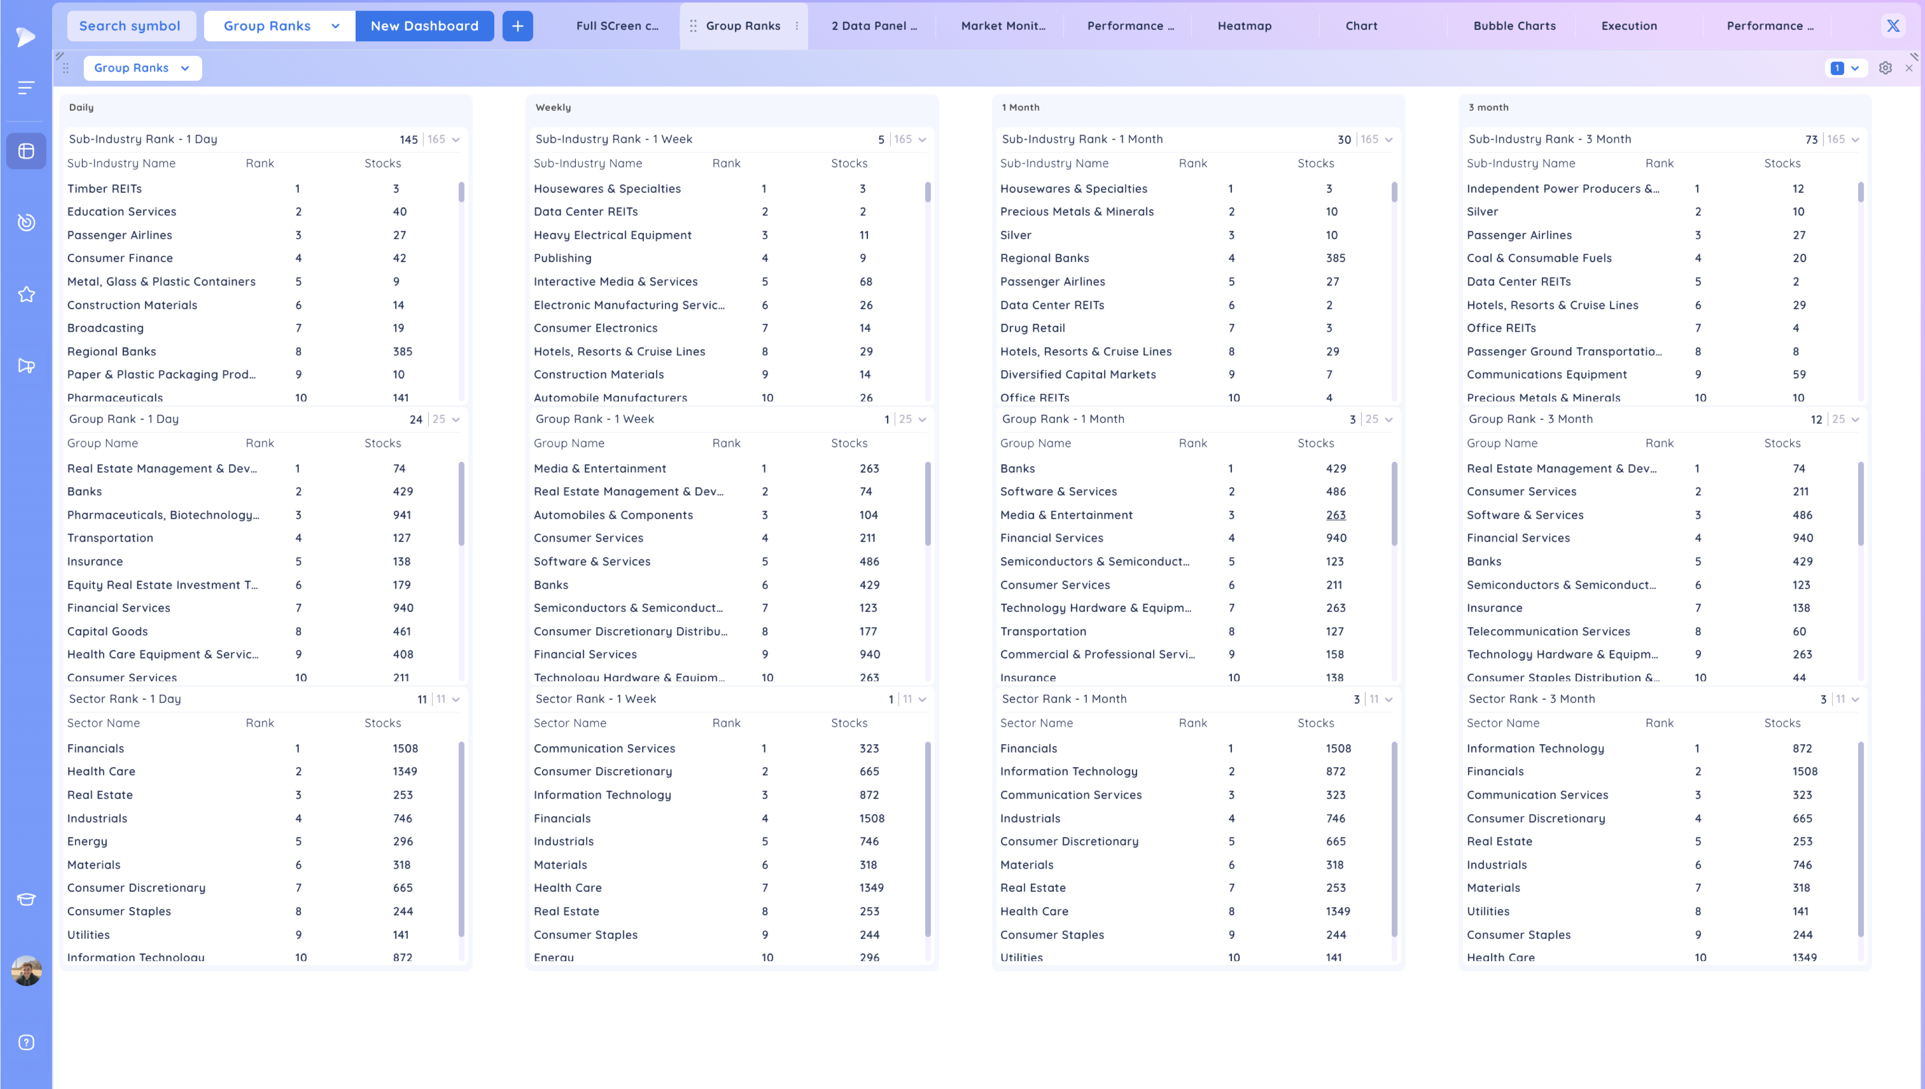Image resolution: width=1925 pixels, height=1089 pixels.
Task: Open the dashboard layout icon in sidebar
Action: [x=26, y=151]
